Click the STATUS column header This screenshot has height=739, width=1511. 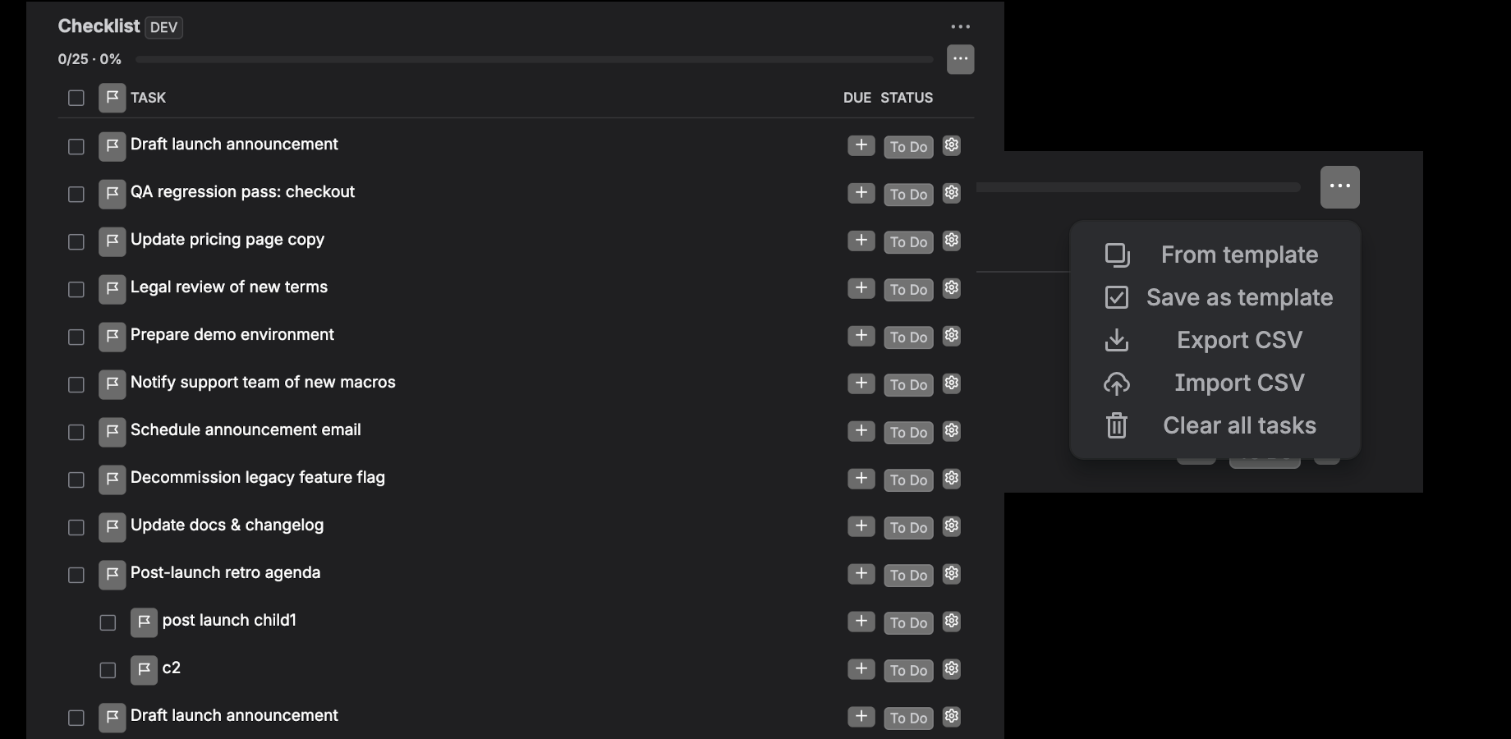tap(907, 98)
